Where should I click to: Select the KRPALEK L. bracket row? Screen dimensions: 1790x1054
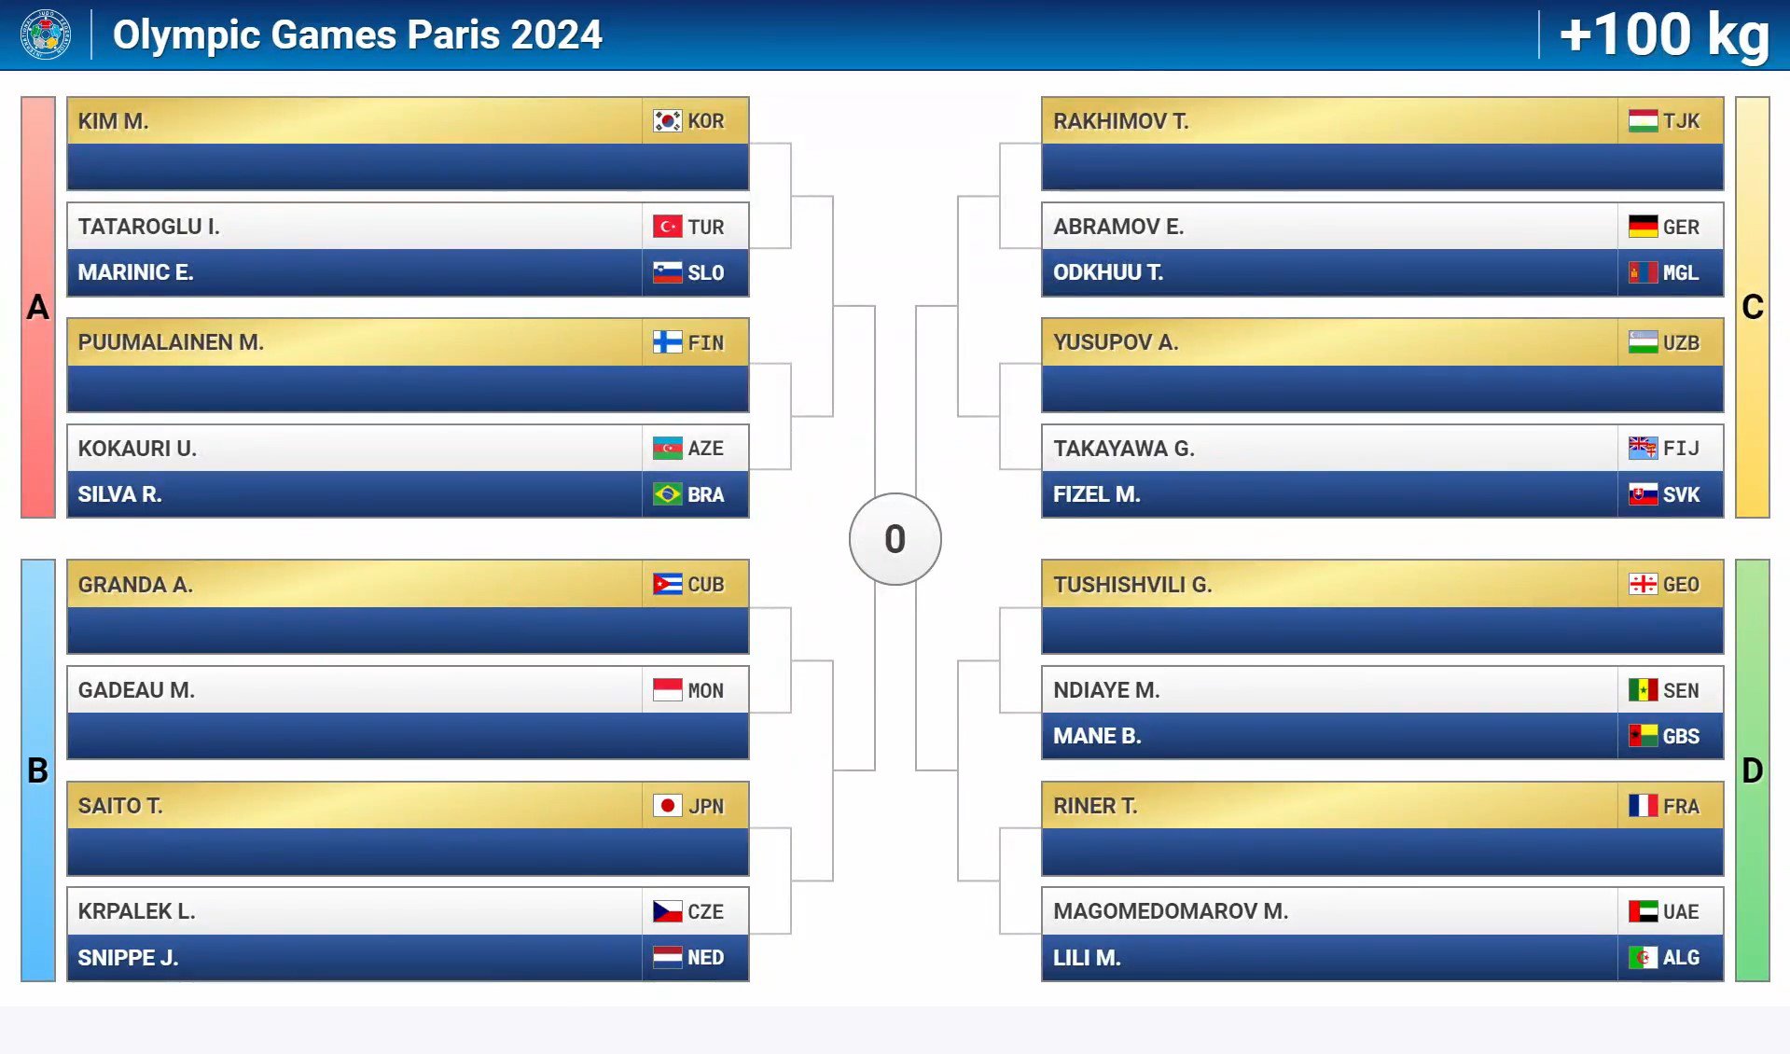(408, 911)
